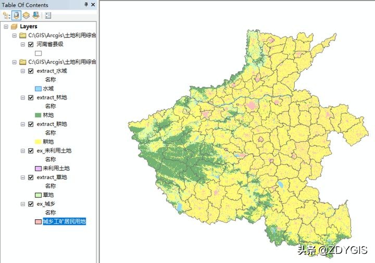Close the Table Of Contents panel

tap(93, 5)
